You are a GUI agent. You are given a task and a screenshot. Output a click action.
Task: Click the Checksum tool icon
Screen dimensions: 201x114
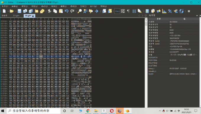(176, 11)
